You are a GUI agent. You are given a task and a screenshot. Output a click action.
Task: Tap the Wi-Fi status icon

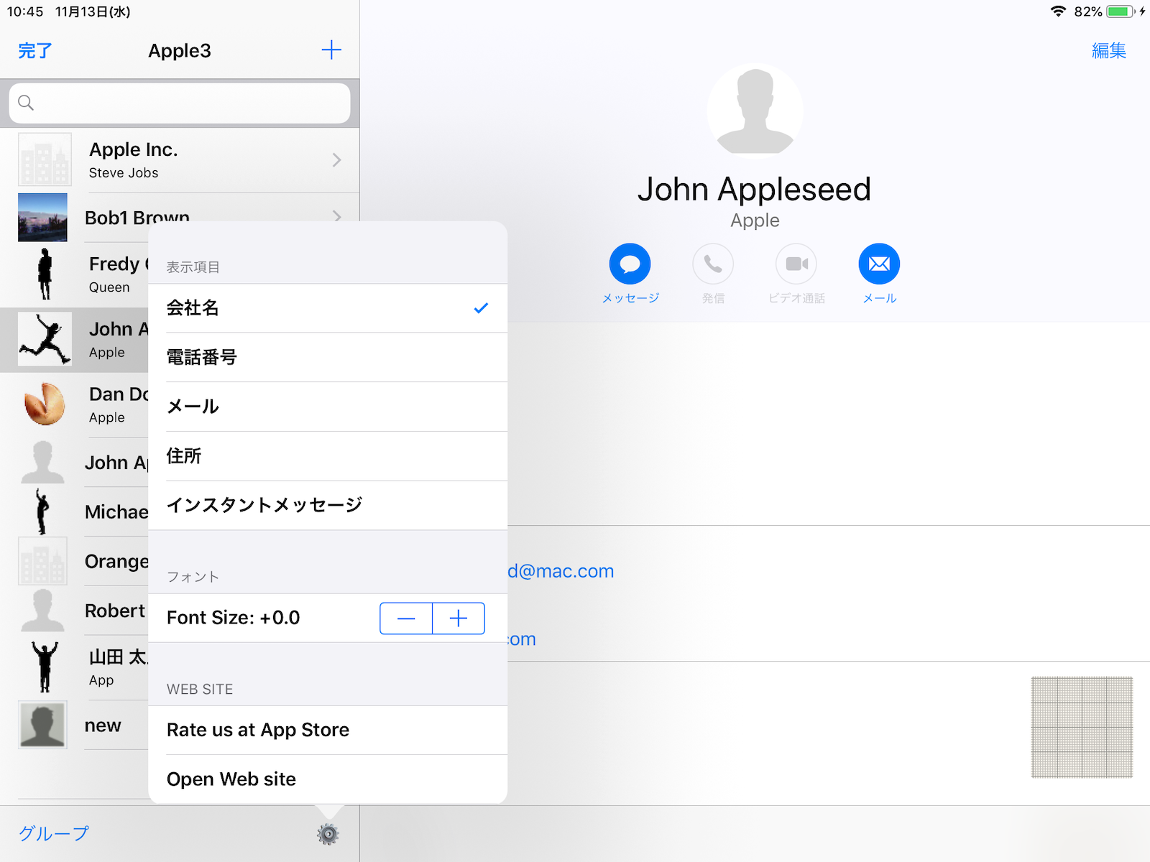coord(1058,11)
